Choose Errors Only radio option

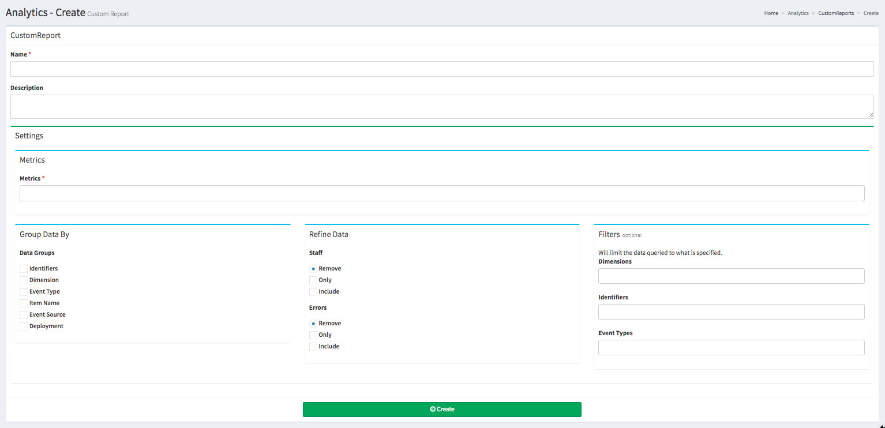click(313, 335)
